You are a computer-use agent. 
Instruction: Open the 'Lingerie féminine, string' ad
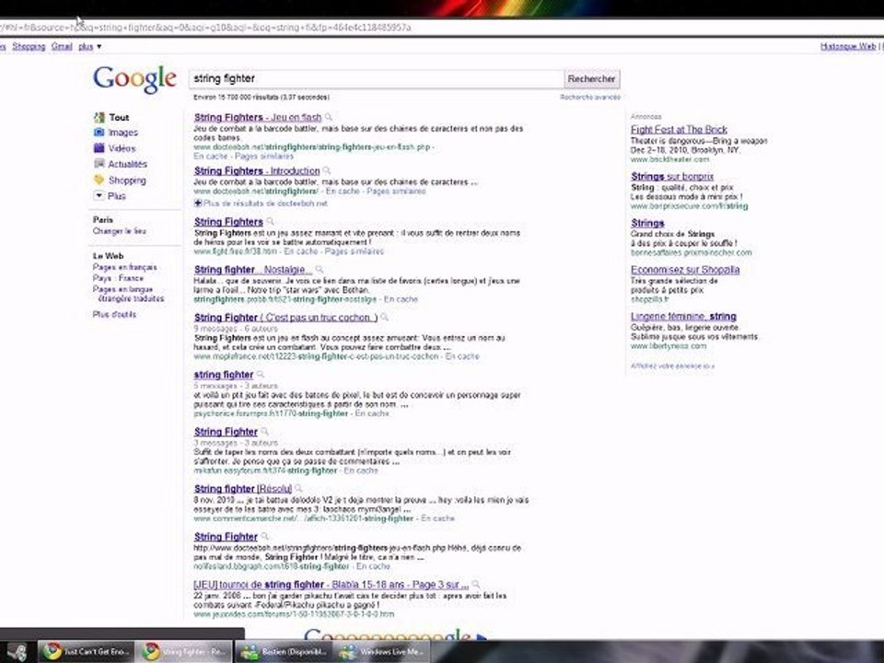683,316
